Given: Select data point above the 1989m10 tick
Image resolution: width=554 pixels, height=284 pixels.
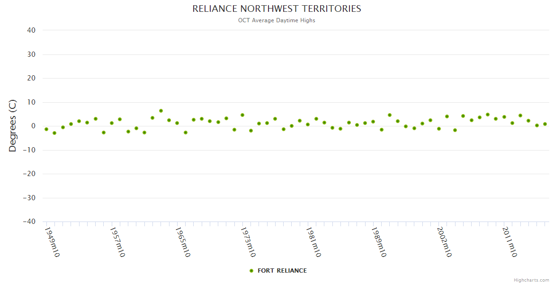Looking at the screenshot, I should pyautogui.click(x=373, y=122).
